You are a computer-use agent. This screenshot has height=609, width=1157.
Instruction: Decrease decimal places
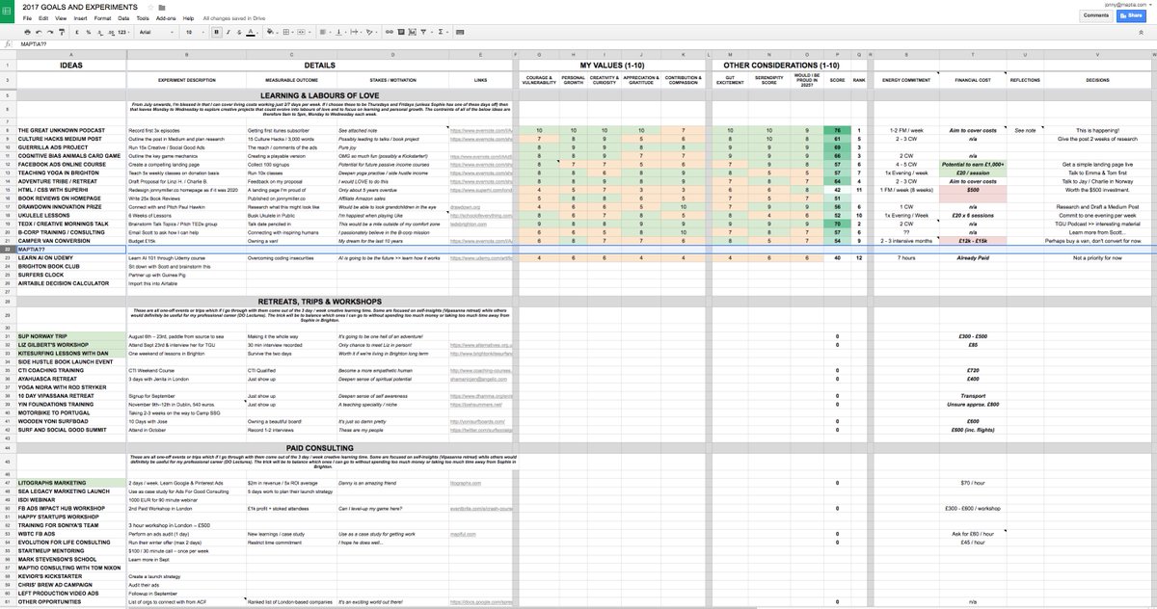[x=100, y=32]
